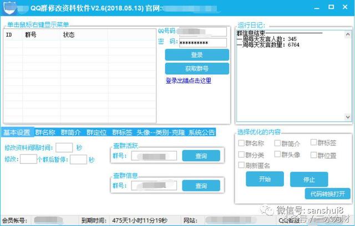Maximize the application window
This screenshot has width=355, height=226.
pyautogui.click(x=331, y=7)
